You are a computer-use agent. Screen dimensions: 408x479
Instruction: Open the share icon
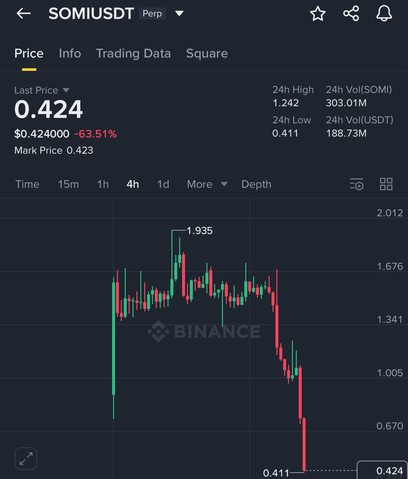(x=351, y=14)
